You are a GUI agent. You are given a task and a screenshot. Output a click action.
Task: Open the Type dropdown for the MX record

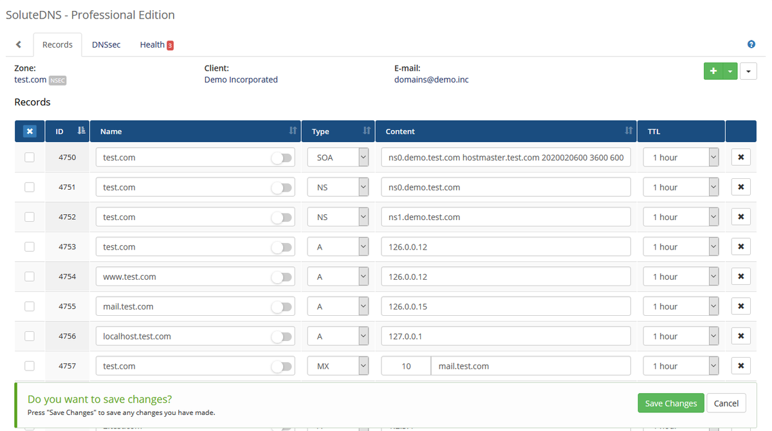click(338, 365)
